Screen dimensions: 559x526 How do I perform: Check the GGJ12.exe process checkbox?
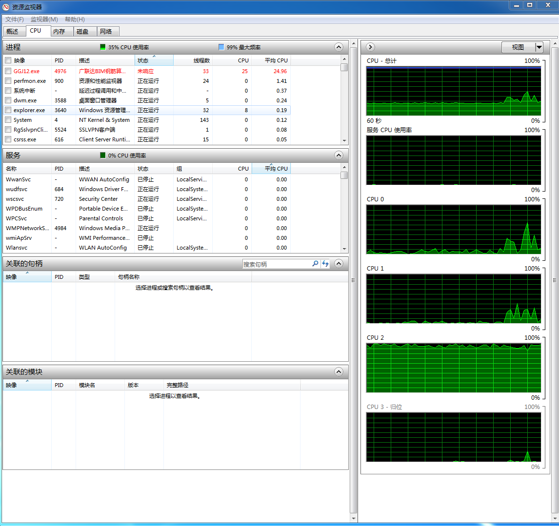click(8, 71)
